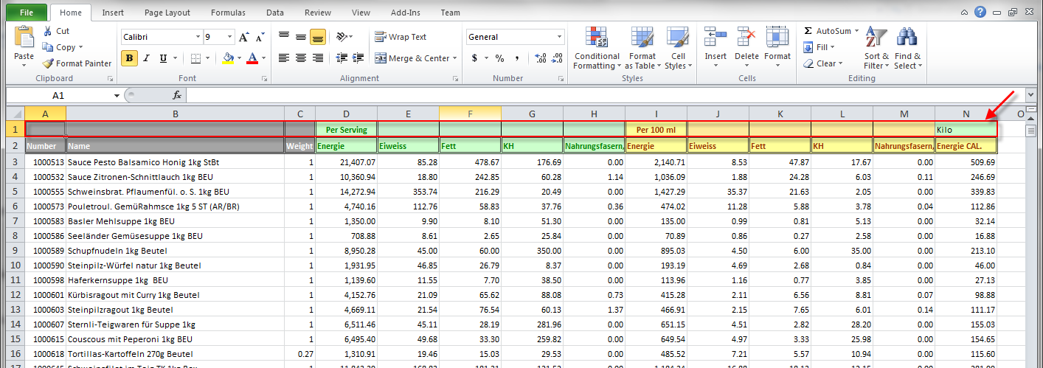Increase indent
The height and width of the screenshot is (368, 1043).
(358, 58)
